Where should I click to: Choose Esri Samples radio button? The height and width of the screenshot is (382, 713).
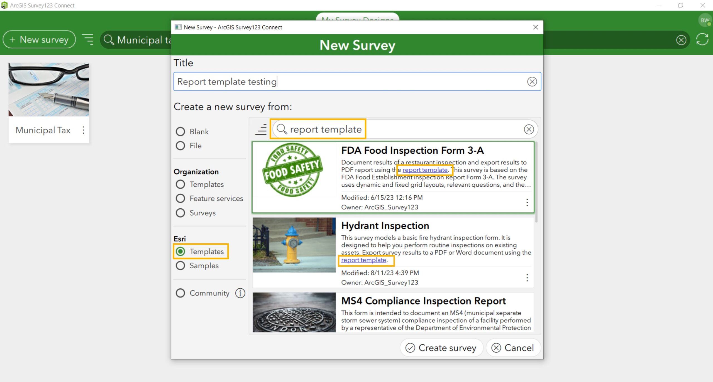coord(180,266)
